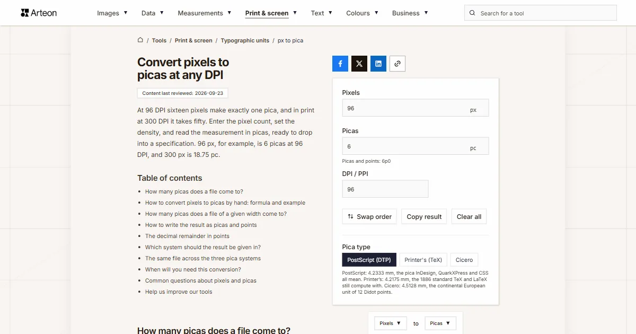Focus the Pixels input field

tap(416, 108)
